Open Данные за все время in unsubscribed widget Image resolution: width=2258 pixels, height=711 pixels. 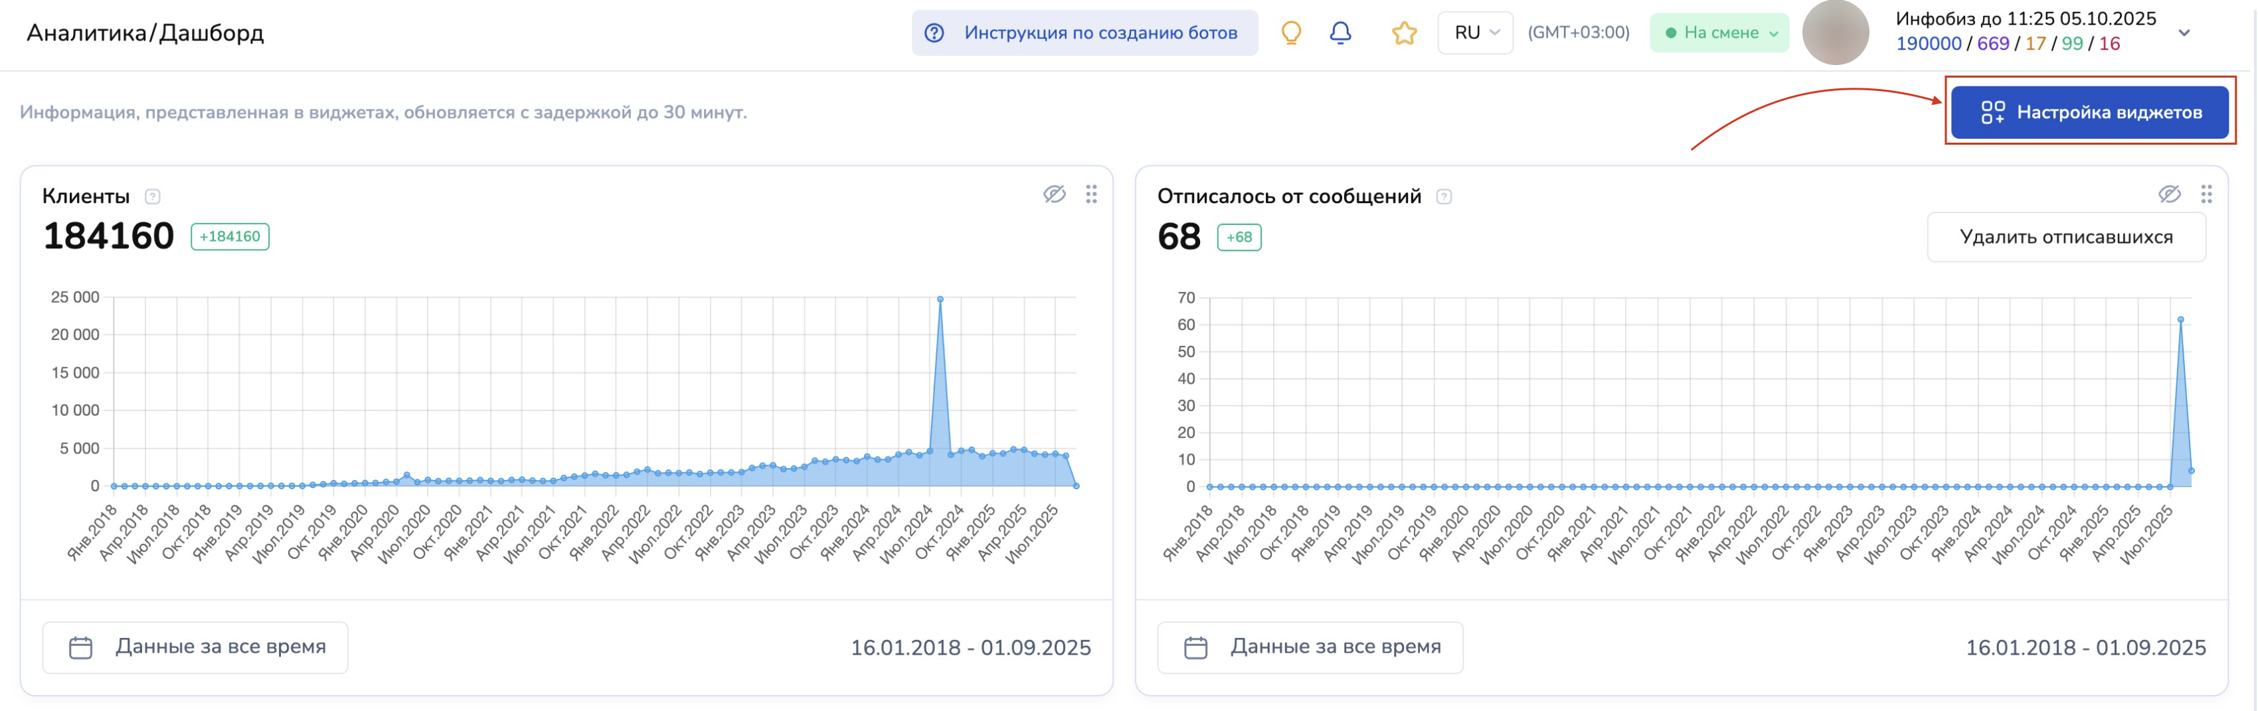(1310, 648)
